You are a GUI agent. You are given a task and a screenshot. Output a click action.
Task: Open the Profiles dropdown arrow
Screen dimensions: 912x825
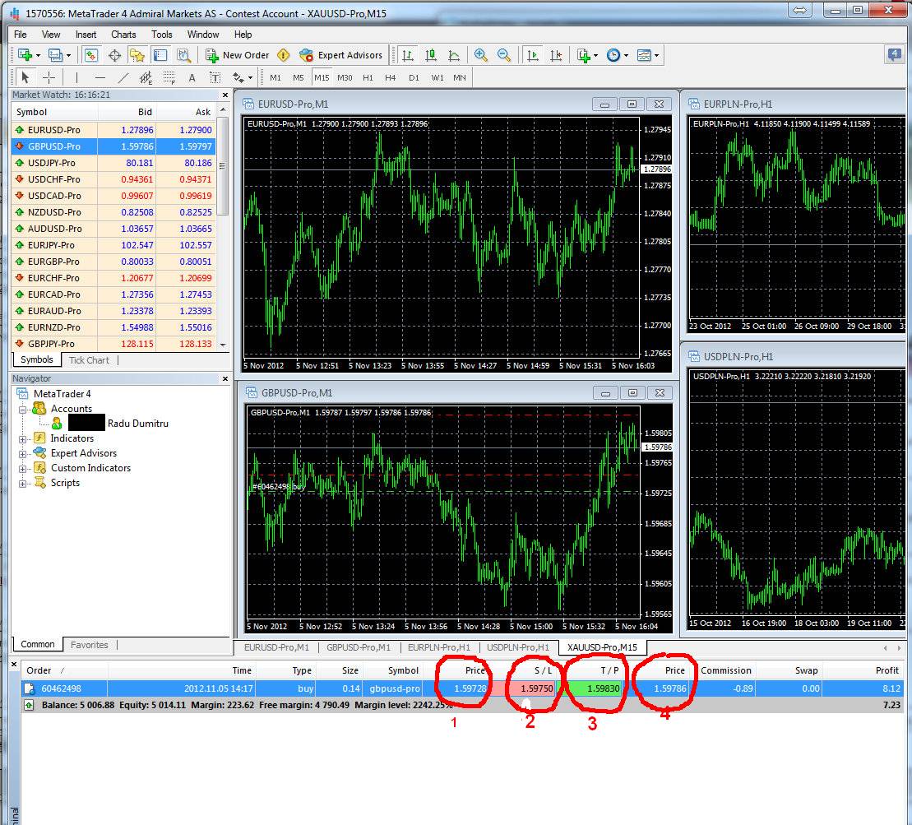(x=68, y=56)
